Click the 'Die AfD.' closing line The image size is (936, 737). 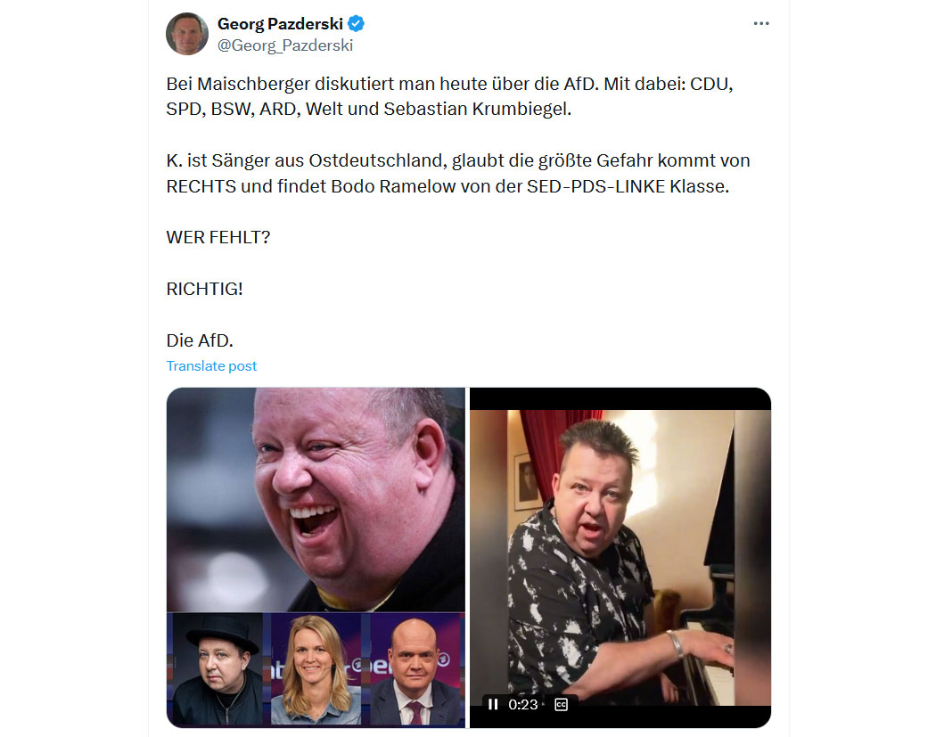click(x=200, y=340)
